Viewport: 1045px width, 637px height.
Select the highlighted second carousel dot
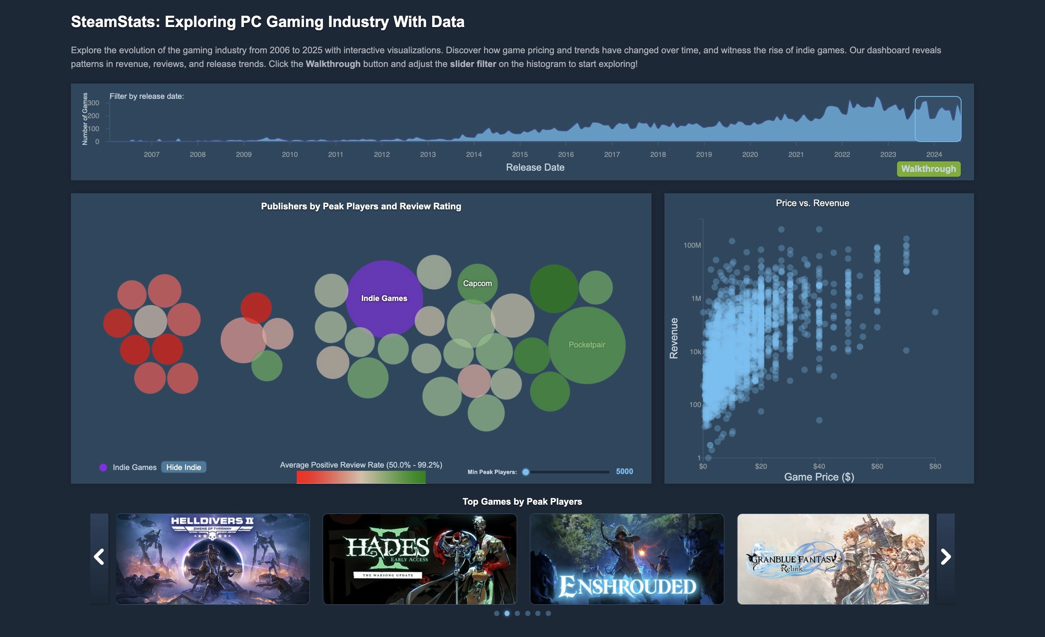[507, 613]
